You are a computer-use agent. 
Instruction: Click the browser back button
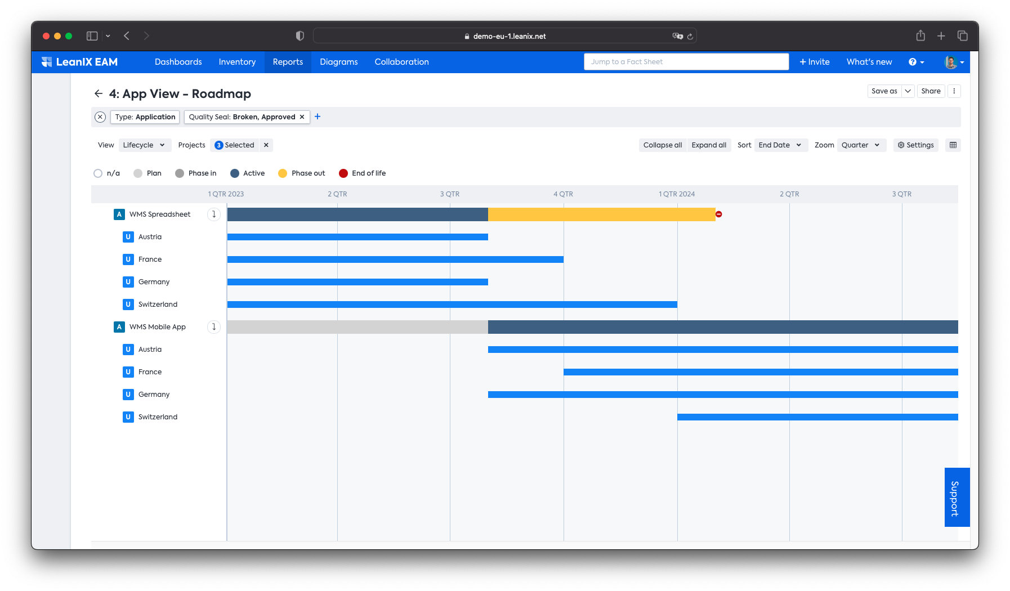coord(127,36)
